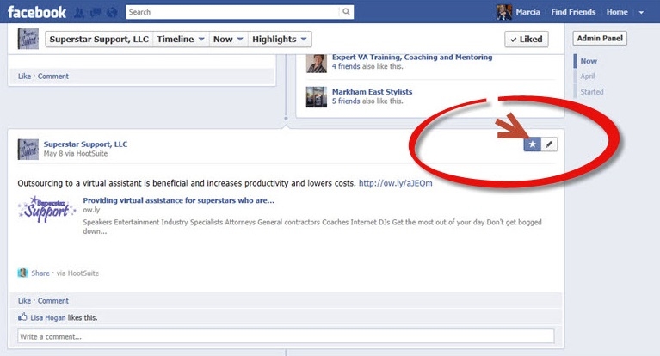Open the Admin Panel
This screenshot has width=660, height=356.
pos(600,39)
